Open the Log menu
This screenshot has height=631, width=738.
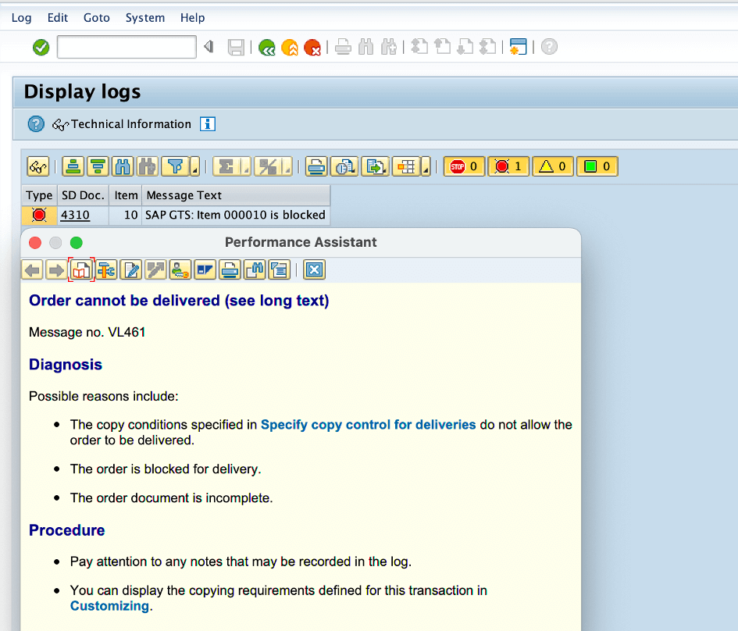(x=21, y=18)
